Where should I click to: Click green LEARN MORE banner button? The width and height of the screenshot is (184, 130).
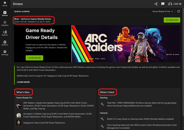pos(34,58)
